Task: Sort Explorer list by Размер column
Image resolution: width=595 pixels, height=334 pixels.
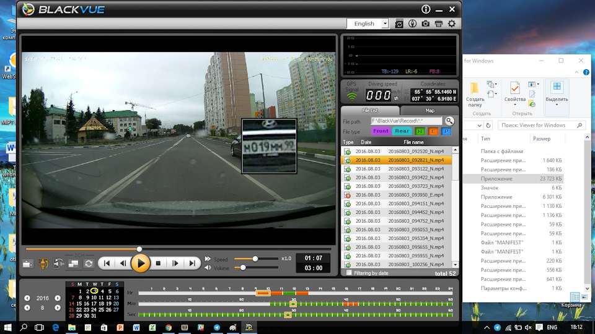Action: (542, 139)
